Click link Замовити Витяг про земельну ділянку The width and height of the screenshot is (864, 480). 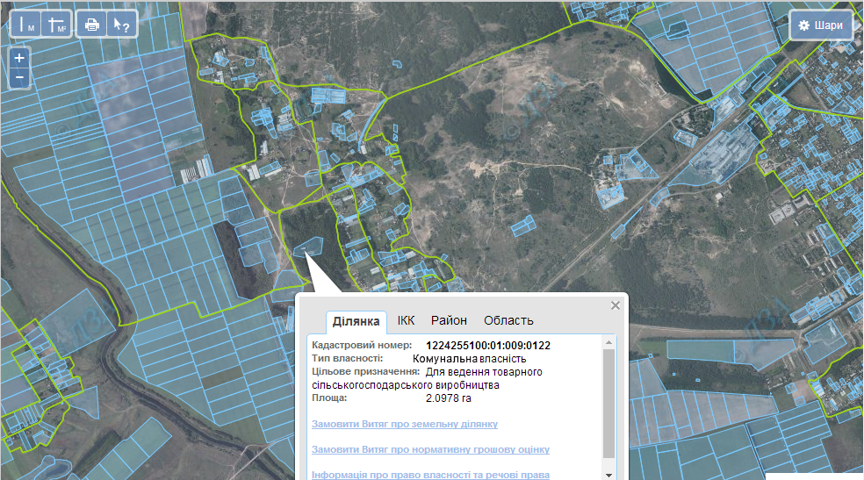tap(404, 424)
